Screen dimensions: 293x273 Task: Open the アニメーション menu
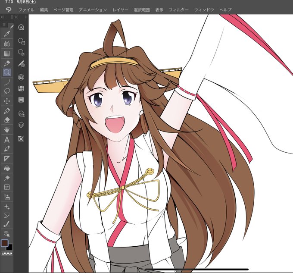point(93,10)
